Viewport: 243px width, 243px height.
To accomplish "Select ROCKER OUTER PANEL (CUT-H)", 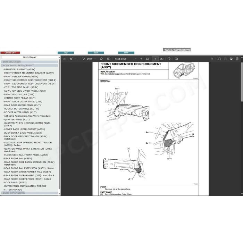I will 22,109.
